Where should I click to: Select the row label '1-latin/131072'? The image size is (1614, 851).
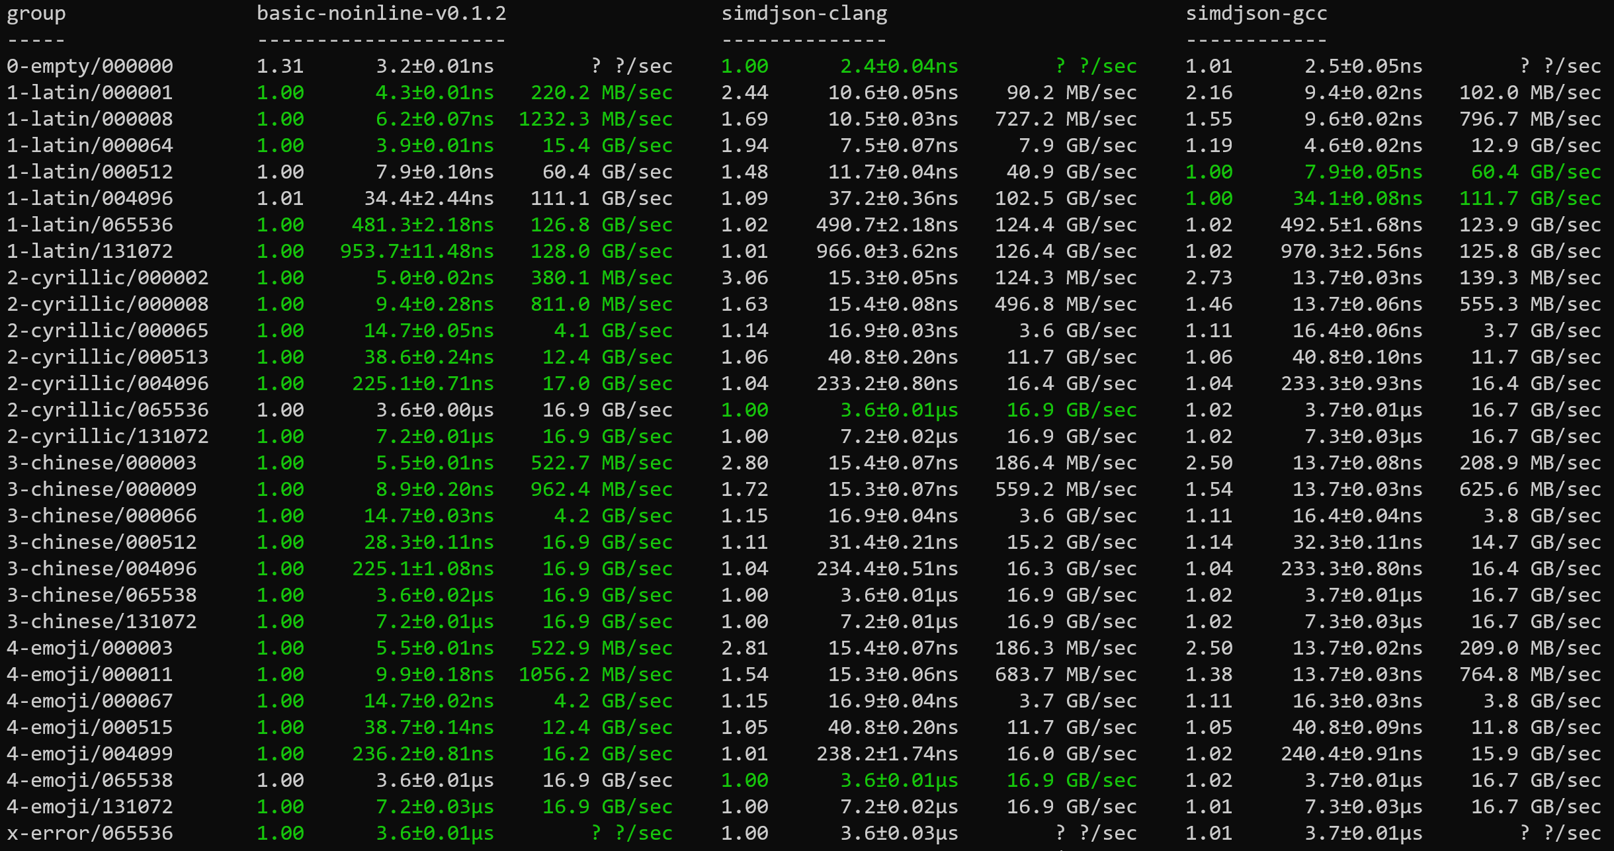pyautogui.click(x=90, y=251)
